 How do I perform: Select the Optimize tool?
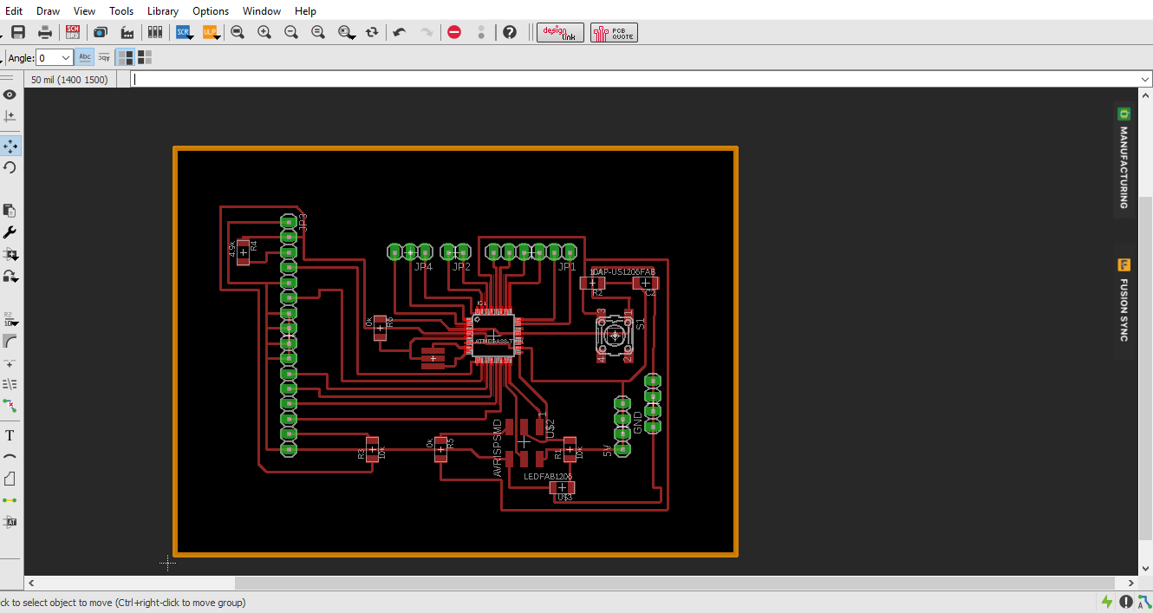coord(10,384)
